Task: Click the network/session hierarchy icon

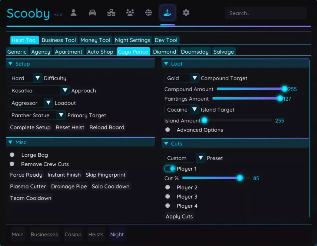Action: tap(111, 12)
